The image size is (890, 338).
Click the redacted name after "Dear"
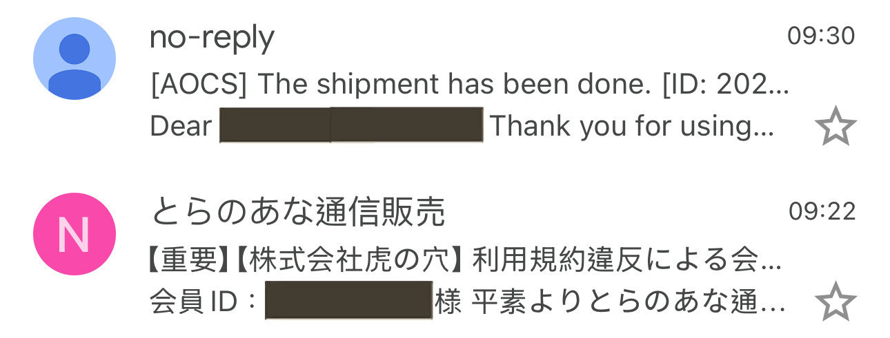pyautogui.click(x=350, y=125)
